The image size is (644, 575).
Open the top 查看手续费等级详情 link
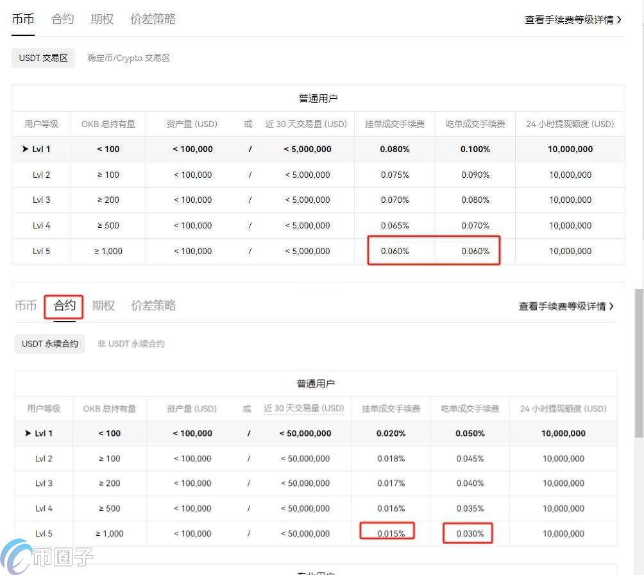570,19
